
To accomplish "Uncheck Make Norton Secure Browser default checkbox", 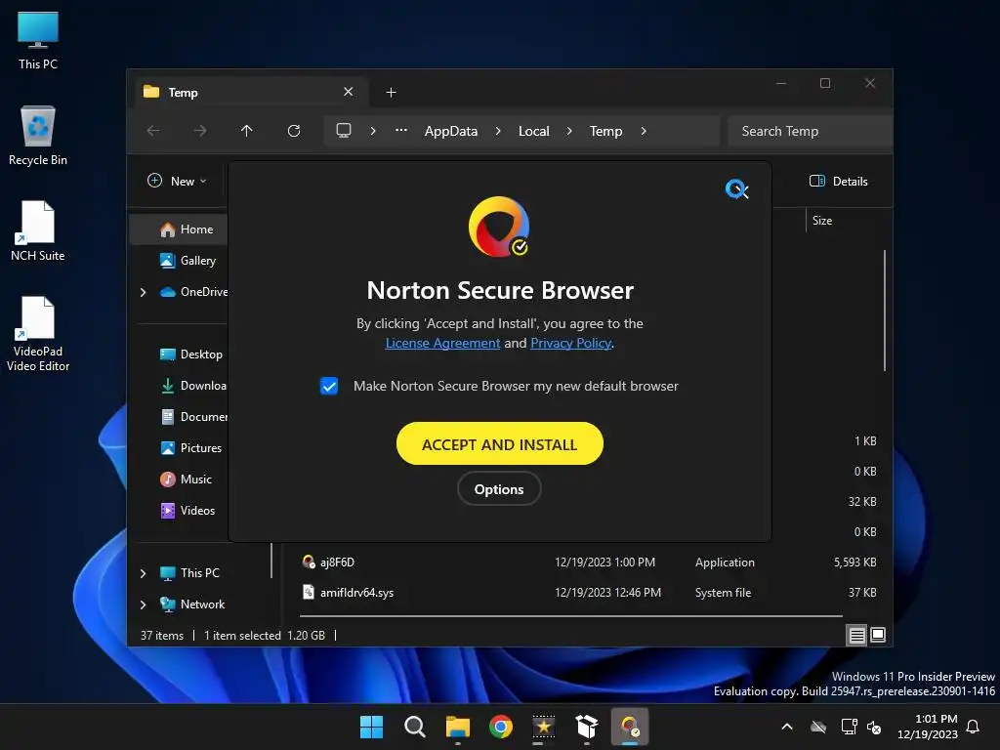I will tap(329, 386).
